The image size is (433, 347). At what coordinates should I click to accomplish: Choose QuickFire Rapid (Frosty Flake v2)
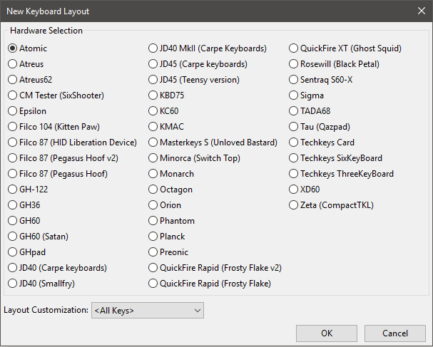click(153, 268)
